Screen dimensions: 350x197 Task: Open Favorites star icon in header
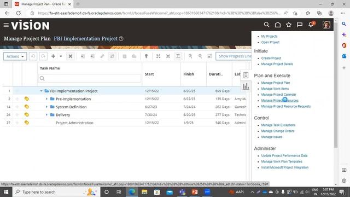click(289, 25)
